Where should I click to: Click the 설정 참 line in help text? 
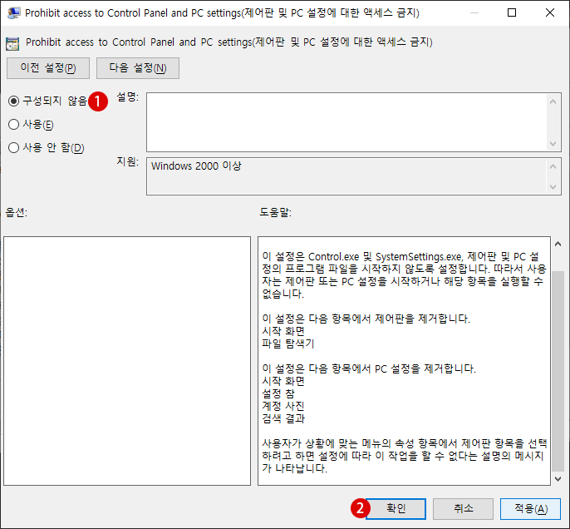[278, 393]
